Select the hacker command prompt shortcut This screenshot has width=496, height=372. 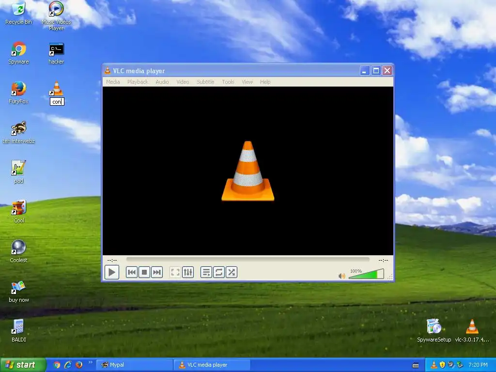[x=56, y=53]
